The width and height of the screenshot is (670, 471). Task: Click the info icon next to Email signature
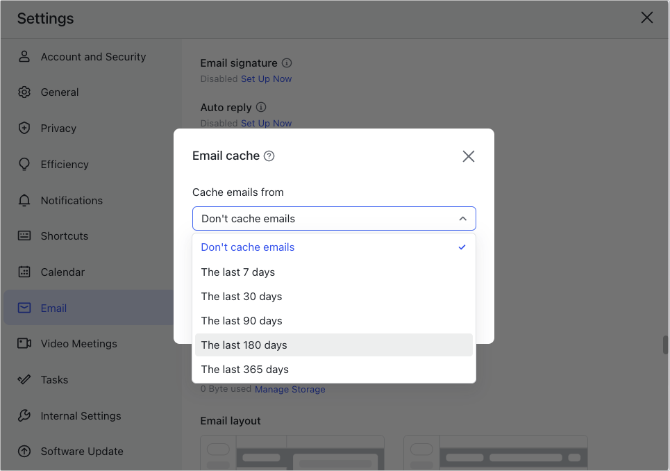click(x=286, y=63)
